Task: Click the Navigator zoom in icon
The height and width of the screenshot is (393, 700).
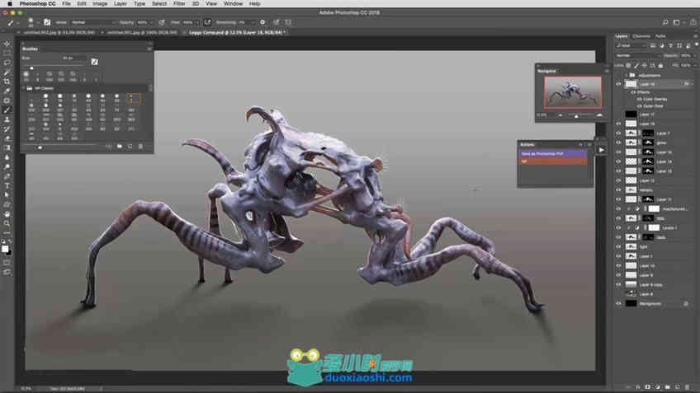Action: [x=599, y=115]
